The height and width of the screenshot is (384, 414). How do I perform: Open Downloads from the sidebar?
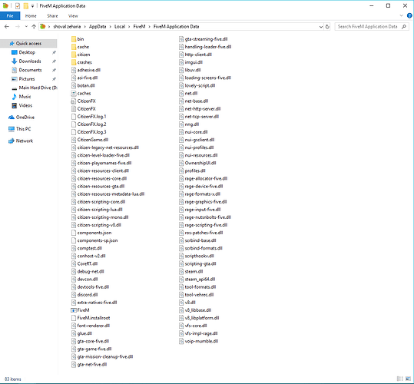click(29, 61)
